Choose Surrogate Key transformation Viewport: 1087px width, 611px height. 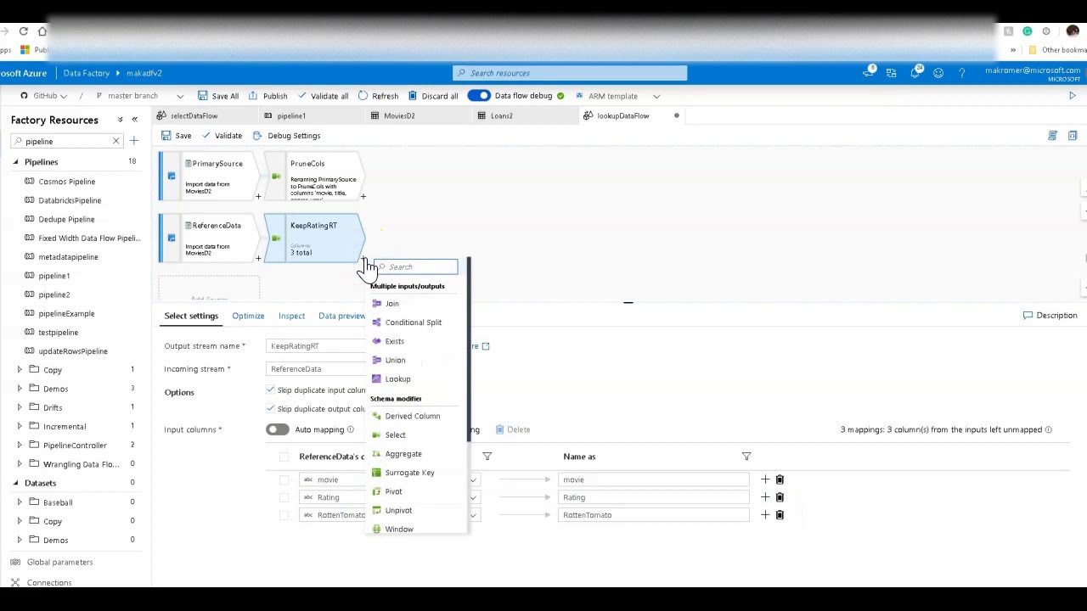(409, 473)
